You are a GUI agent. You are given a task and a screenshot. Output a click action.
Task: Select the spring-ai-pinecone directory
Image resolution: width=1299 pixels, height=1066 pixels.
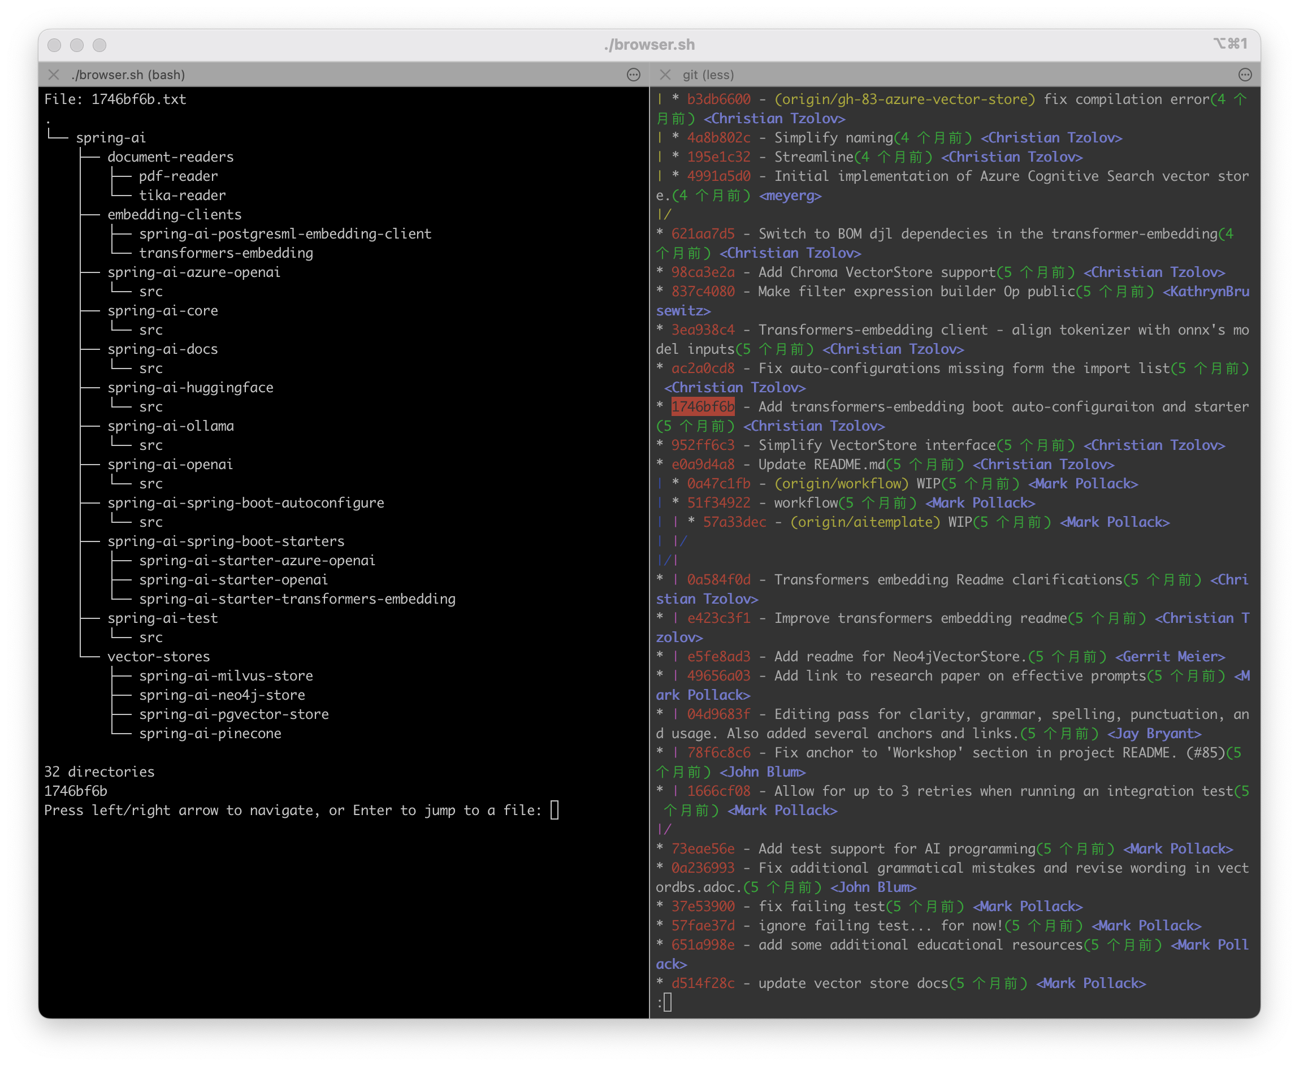click(x=210, y=733)
